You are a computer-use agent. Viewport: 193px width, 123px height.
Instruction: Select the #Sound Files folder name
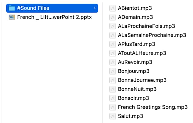pos(33,8)
